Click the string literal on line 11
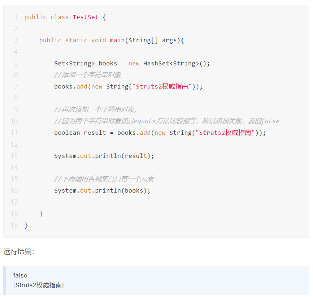This screenshot has height=297, width=313. (225, 133)
